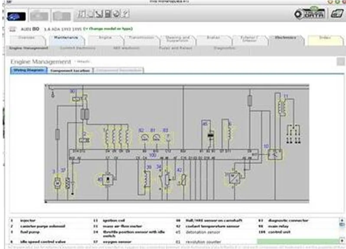Click component 82 gauge in diagram
The width and height of the screenshot is (346, 249).
pyautogui.click(x=144, y=138)
